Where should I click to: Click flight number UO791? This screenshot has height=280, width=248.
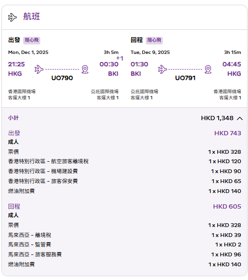tap(186, 78)
